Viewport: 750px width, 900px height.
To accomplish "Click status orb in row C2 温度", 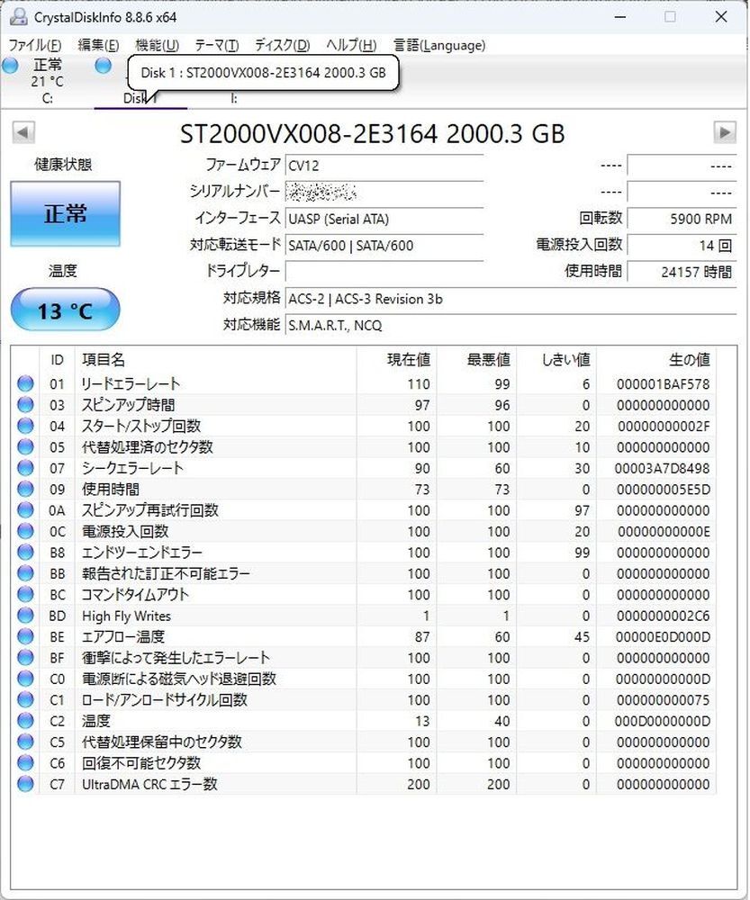I will (x=25, y=720).
